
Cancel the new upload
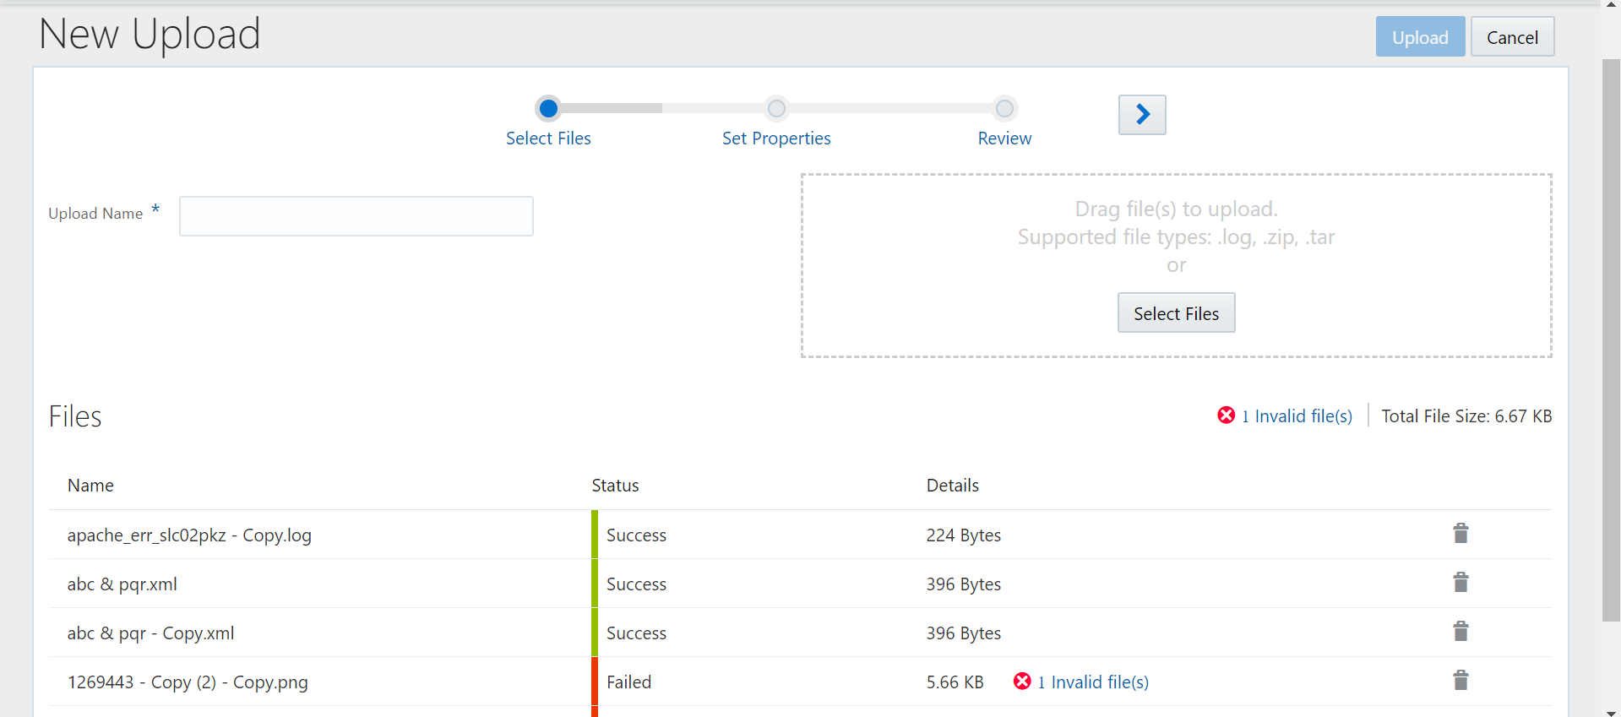[1512, 37]
